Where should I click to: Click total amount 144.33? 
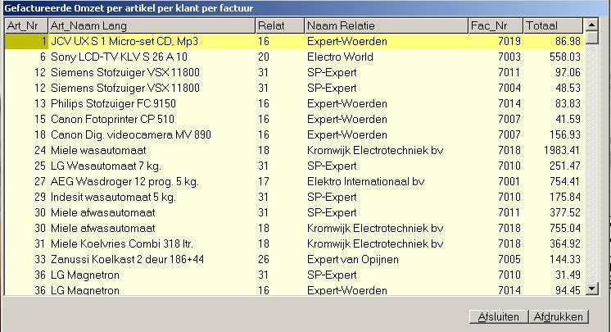(x=565, y=260)
